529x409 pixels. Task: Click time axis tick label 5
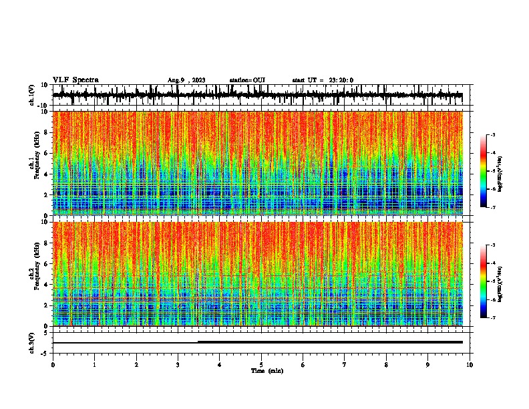(x=261, y=365)
